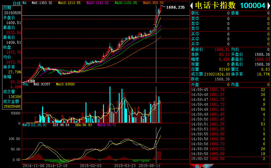The image size is (271, 168).
Task: Click the 2015-05-11 date on axis
Action: pos(149,166)
